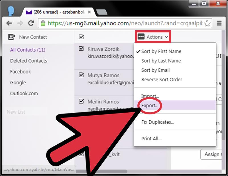Open the Chrome hamburger menu
The image size is (228, 176).
pyautogui.click(x=219, y=23)
